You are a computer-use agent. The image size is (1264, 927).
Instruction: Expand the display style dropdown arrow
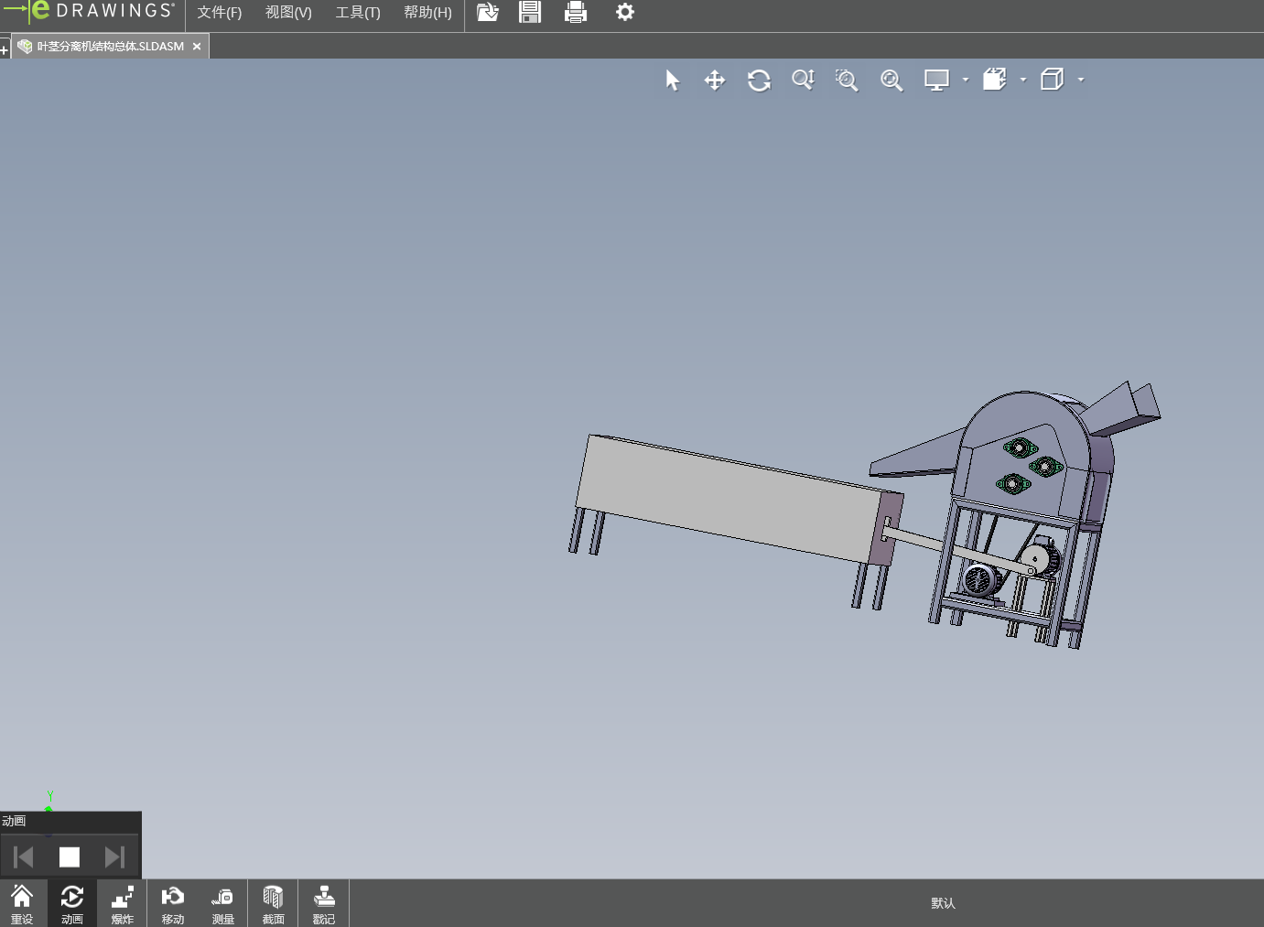point(966,81)
